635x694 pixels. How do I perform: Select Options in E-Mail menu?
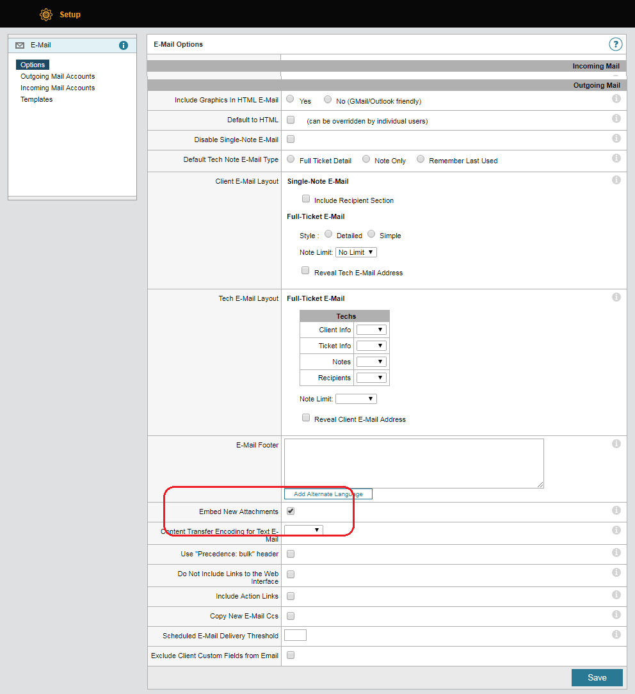33,65
